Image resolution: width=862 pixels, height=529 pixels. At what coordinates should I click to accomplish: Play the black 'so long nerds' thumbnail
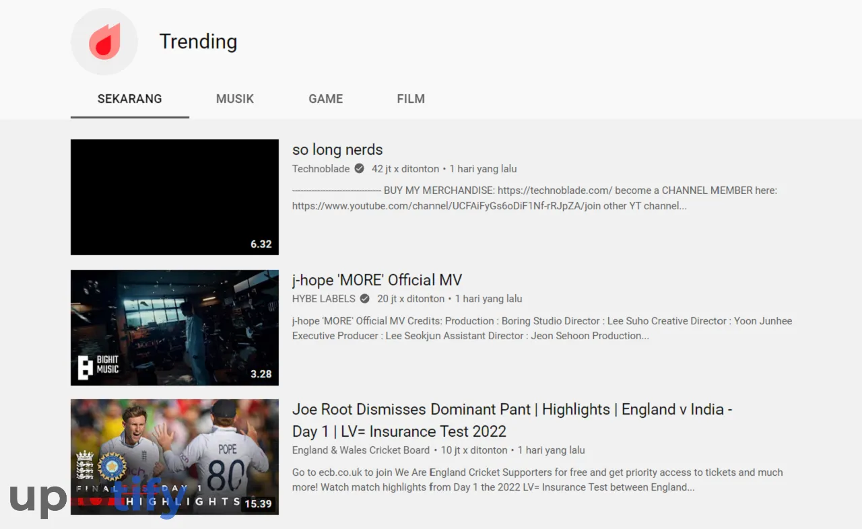(x=174, y=197)
